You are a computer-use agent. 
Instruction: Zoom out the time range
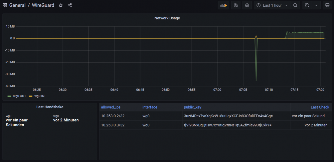(x=295, y=5)
